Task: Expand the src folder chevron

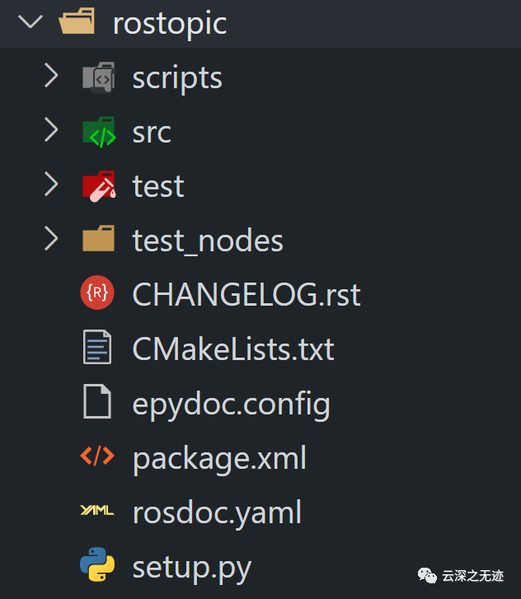Action: coord(52,131)
